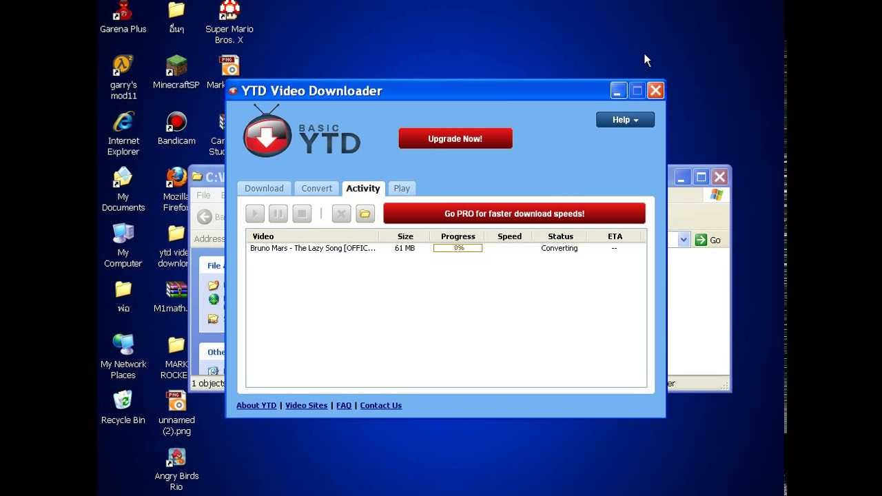Switch to the Play tab

click(402, 188)
